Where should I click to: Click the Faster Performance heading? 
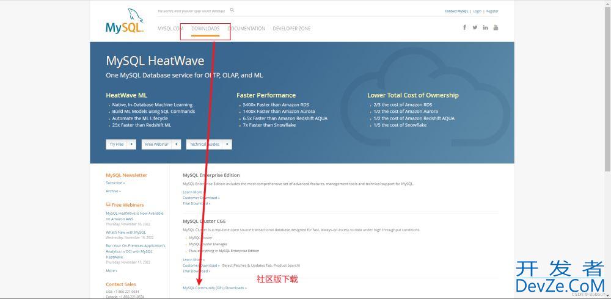pyautogui.click(x=266, y=95)
